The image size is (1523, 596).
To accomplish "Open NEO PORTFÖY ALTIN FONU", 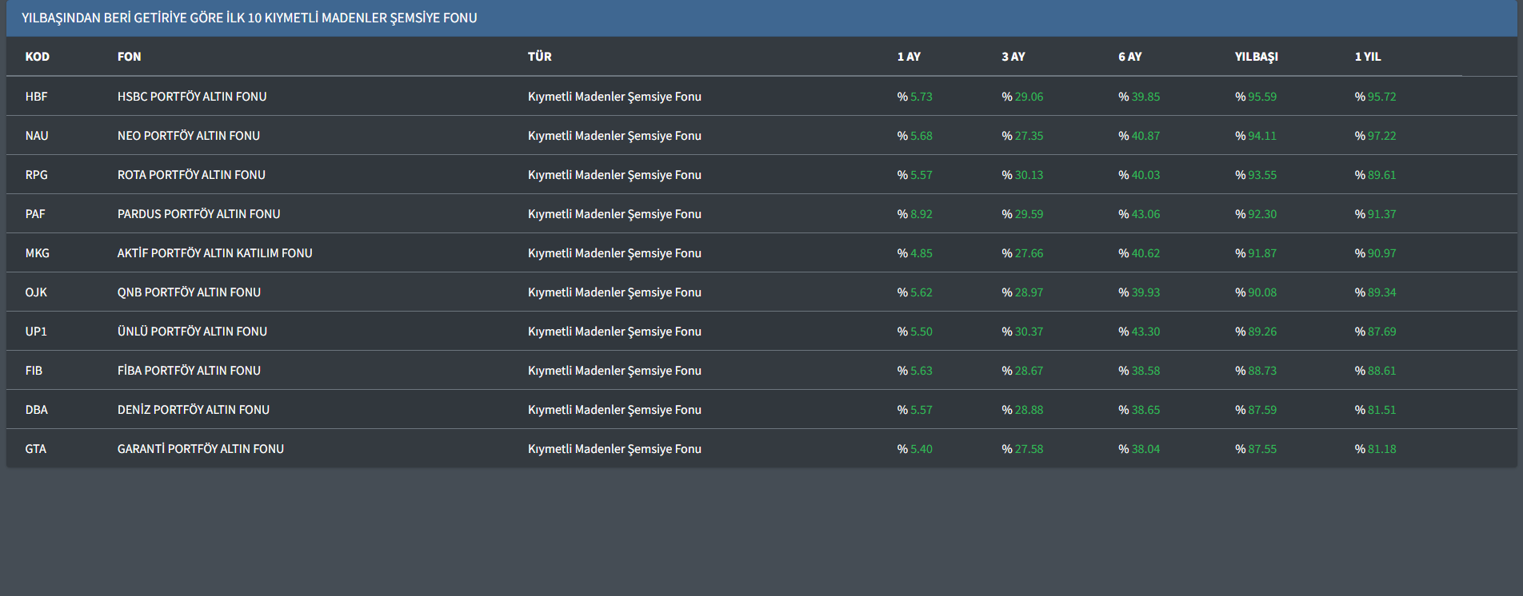I will click(x=189, y=136).
